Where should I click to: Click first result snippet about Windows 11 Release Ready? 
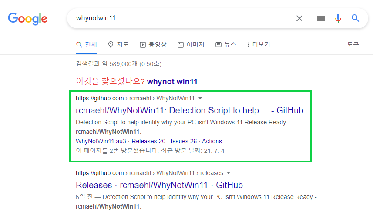(183, 127)
